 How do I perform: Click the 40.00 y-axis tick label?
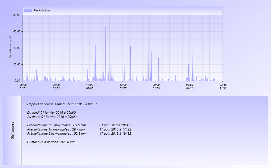pos(17,48)
